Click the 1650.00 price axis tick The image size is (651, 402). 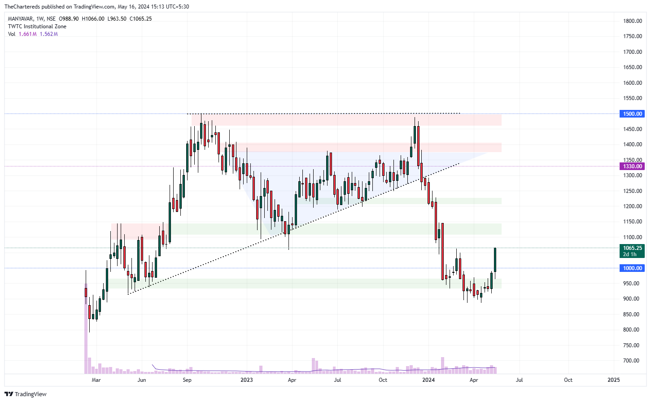[633, 67]
